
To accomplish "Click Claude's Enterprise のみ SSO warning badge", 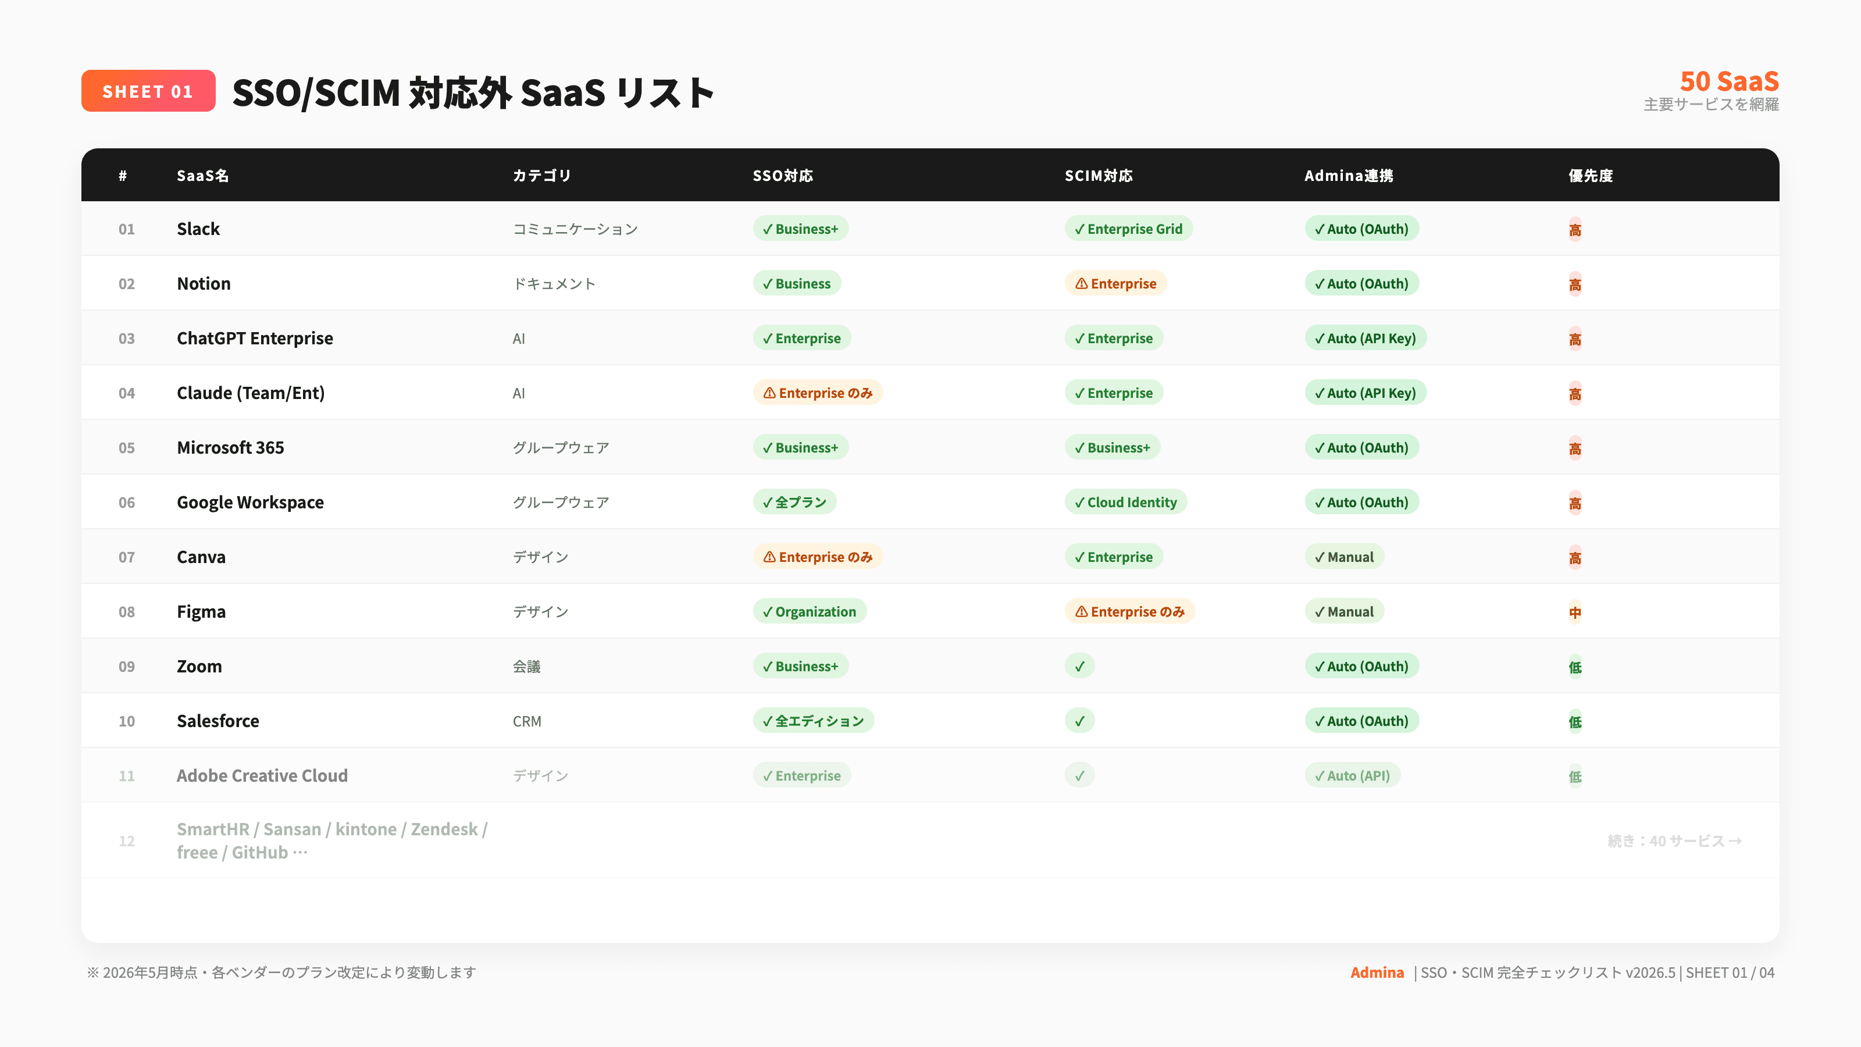I will point(818,393).
